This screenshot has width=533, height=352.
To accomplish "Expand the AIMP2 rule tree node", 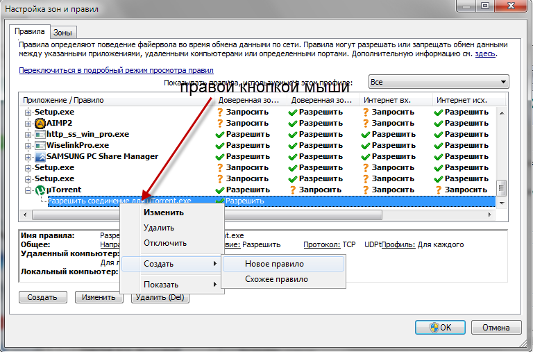I will click(28, 123).
